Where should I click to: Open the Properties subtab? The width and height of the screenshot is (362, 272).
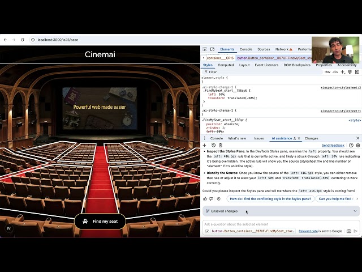(324, 65)
